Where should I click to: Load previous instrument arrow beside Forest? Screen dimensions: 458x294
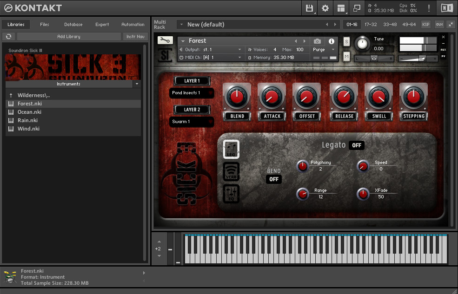(x=296, y=41)
